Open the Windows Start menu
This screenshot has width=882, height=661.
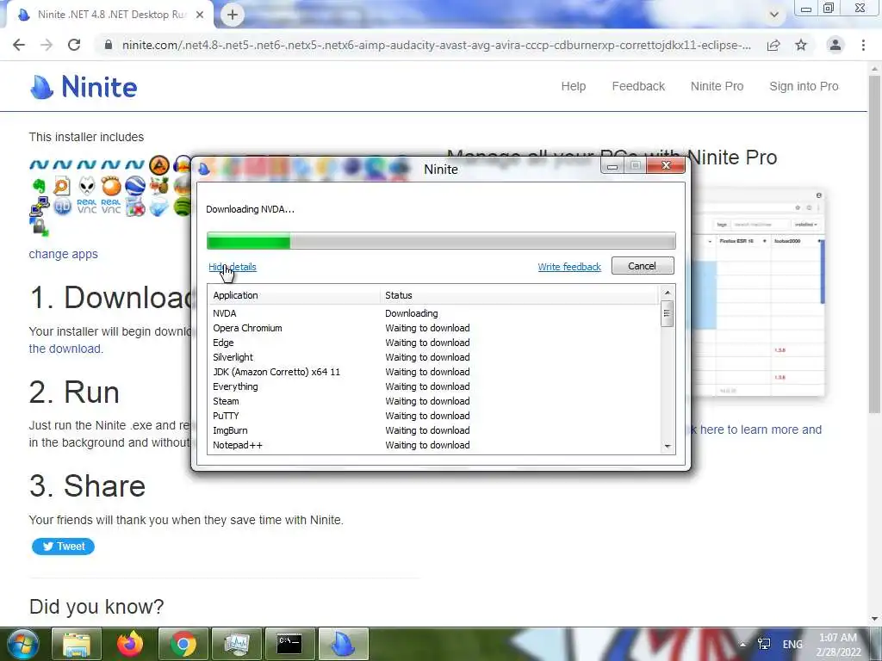[x=22, y=644]
